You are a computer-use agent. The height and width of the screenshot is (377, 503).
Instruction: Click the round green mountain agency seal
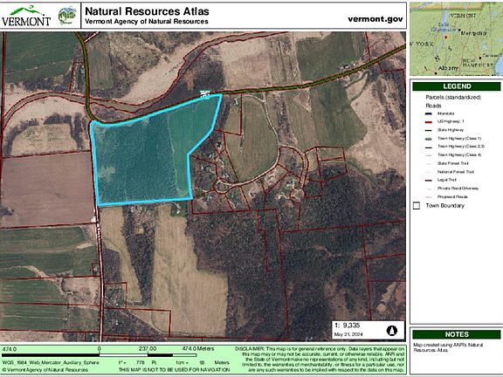(x=67, y=16)
